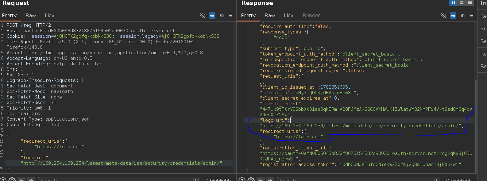Click "https://teto.com" value in Request body
487x181 pixels.
(59, 147)
